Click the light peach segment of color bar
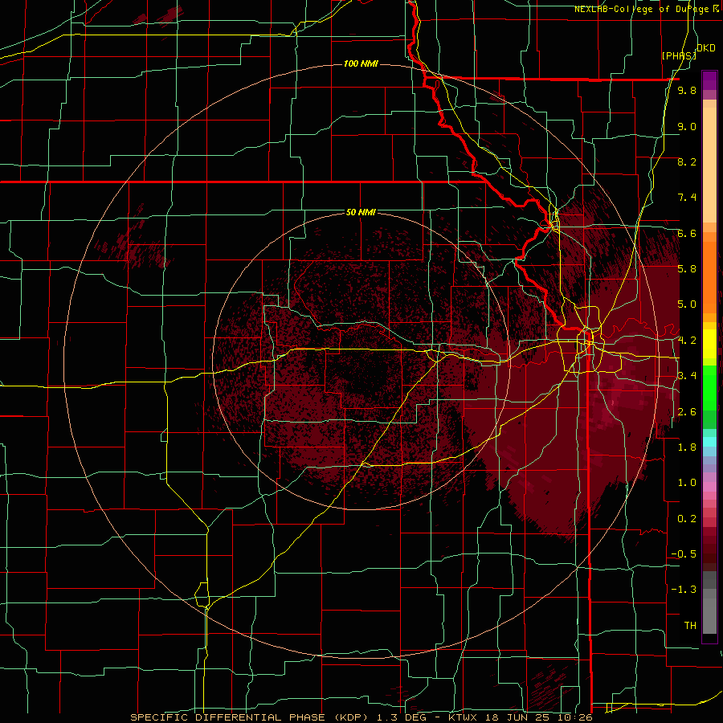Viewport: 723px width, 723px height. coord(709,166)
